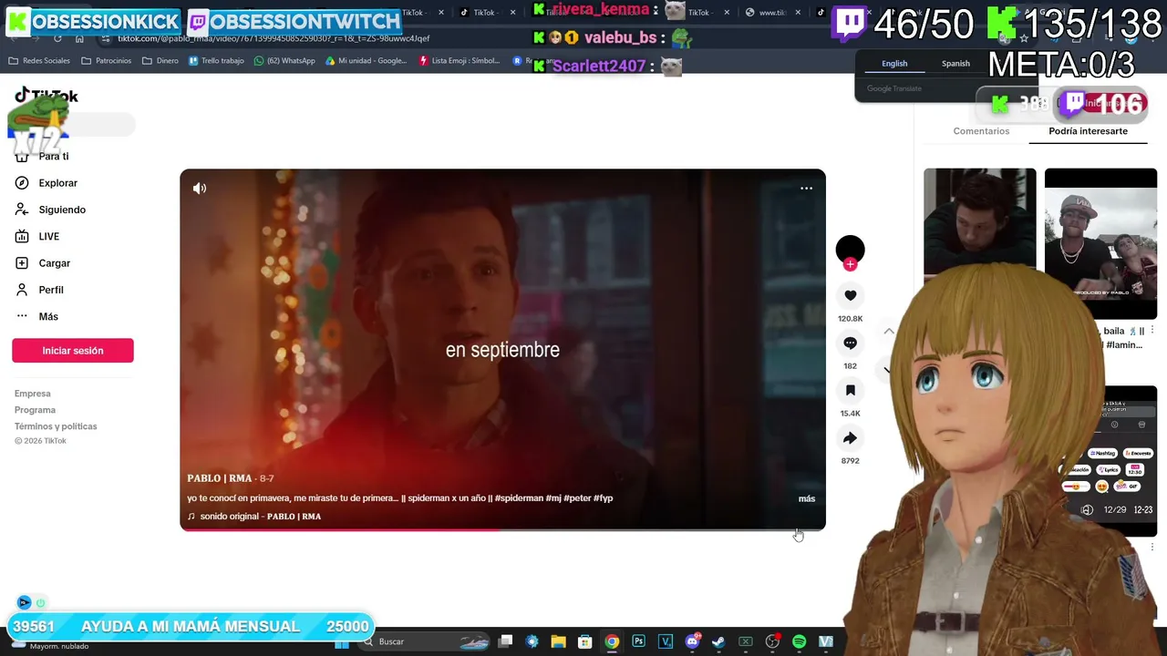Open Términos y políticas link
Image resolution: width=1167 pixels, height=656 pixels.
[x=56, y=426]
